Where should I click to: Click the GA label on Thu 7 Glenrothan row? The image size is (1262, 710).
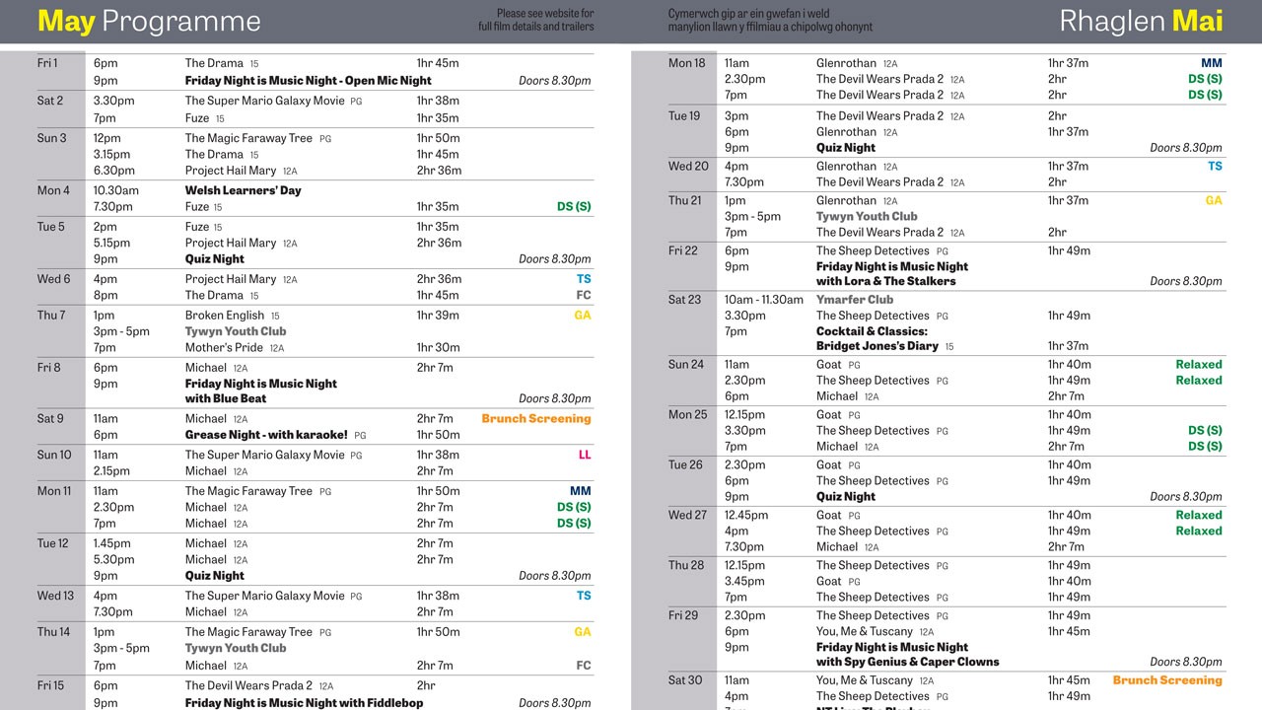[x=583, y=316]
